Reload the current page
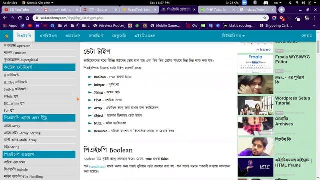 (x=20, y=18)
